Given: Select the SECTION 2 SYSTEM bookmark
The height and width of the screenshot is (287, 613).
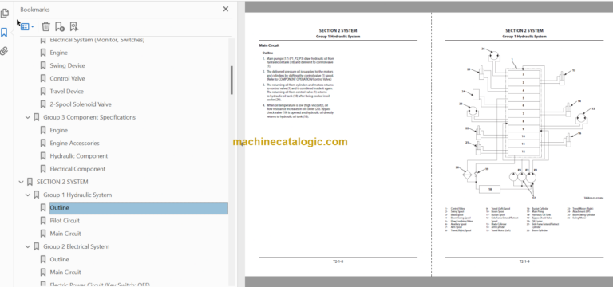Looking at the screenshot, I should click(62, 182).
